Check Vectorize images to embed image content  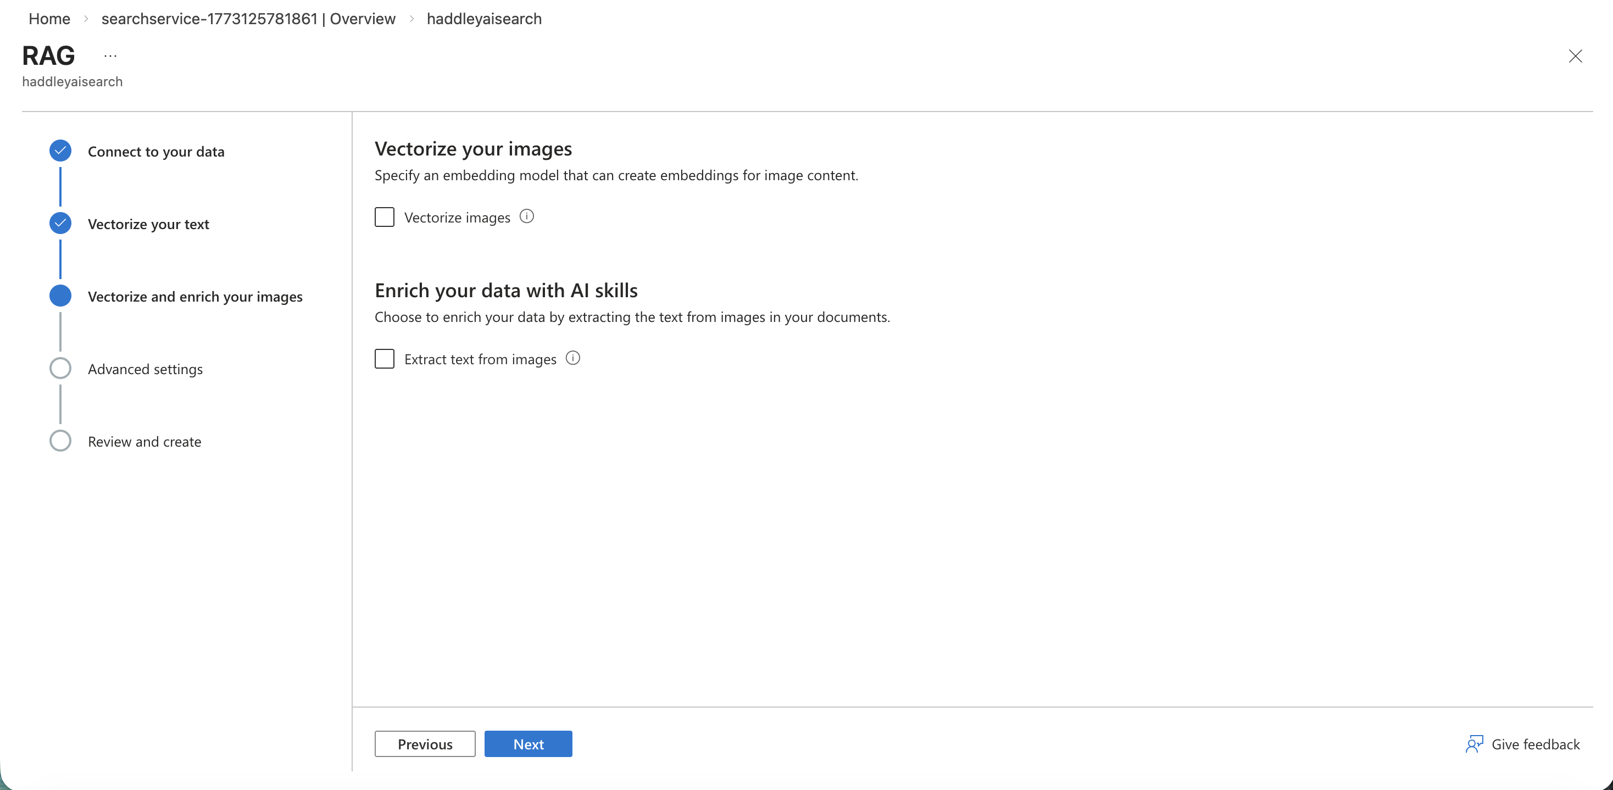[x=385, y=217]
